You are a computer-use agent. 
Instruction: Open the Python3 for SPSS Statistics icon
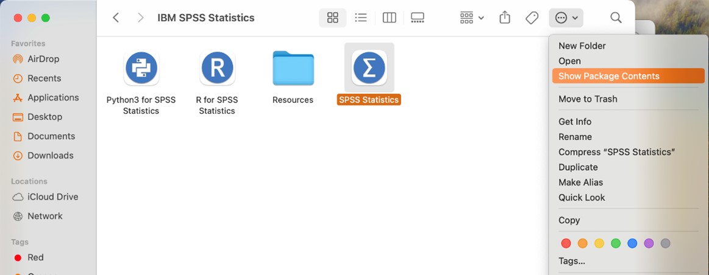(x=141, y=68)
